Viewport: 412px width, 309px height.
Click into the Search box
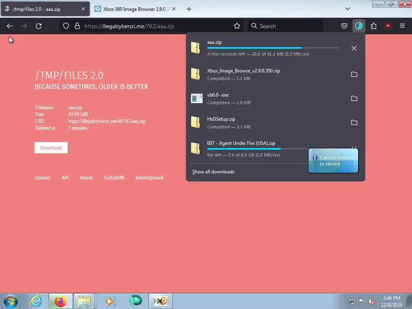[x=285, y=26]
